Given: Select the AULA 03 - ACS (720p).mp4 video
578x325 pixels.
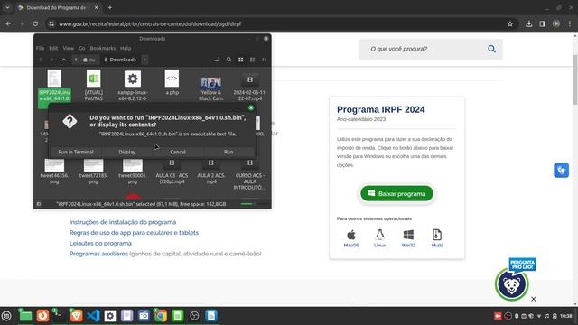Looking at the screenshot, I should pyautogui.click(x=172, y=172).
